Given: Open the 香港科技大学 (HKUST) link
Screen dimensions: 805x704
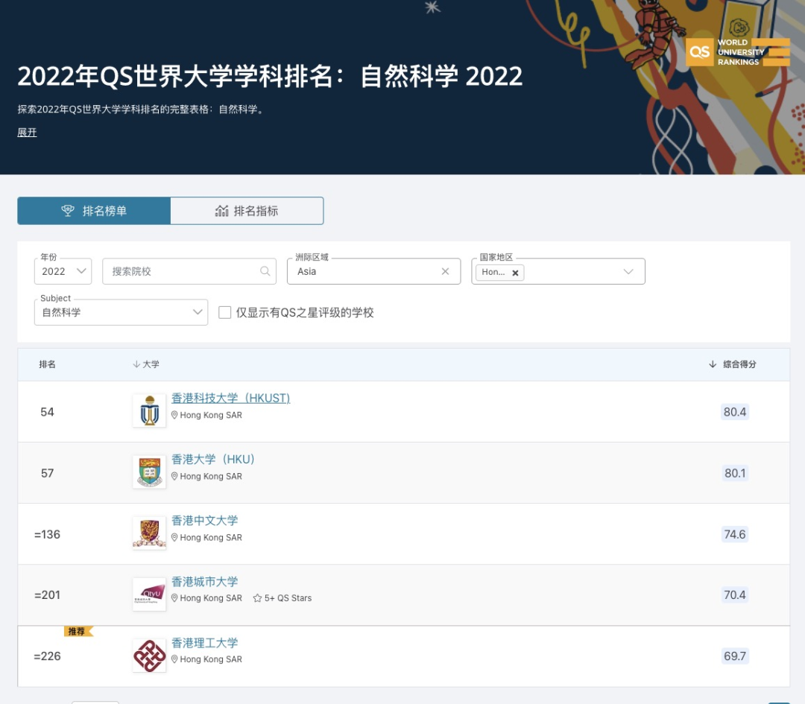Looking at the screenshot, I should (x=230, y=398).
